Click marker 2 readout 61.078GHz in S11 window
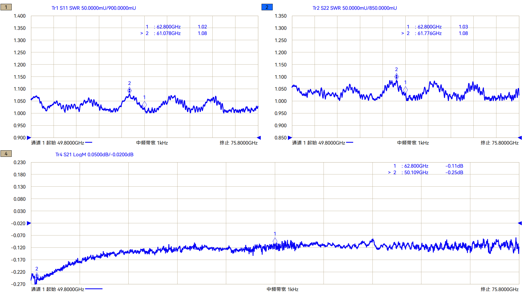This screenshot has height=293, width=522. pyautogui.click(x=168, y=33)
